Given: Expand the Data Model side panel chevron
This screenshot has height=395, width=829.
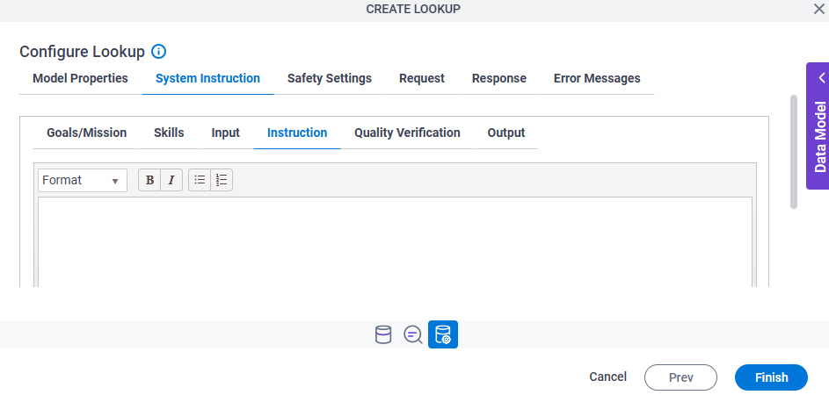Looking at the screenshot, I should [x=821, y=78].
